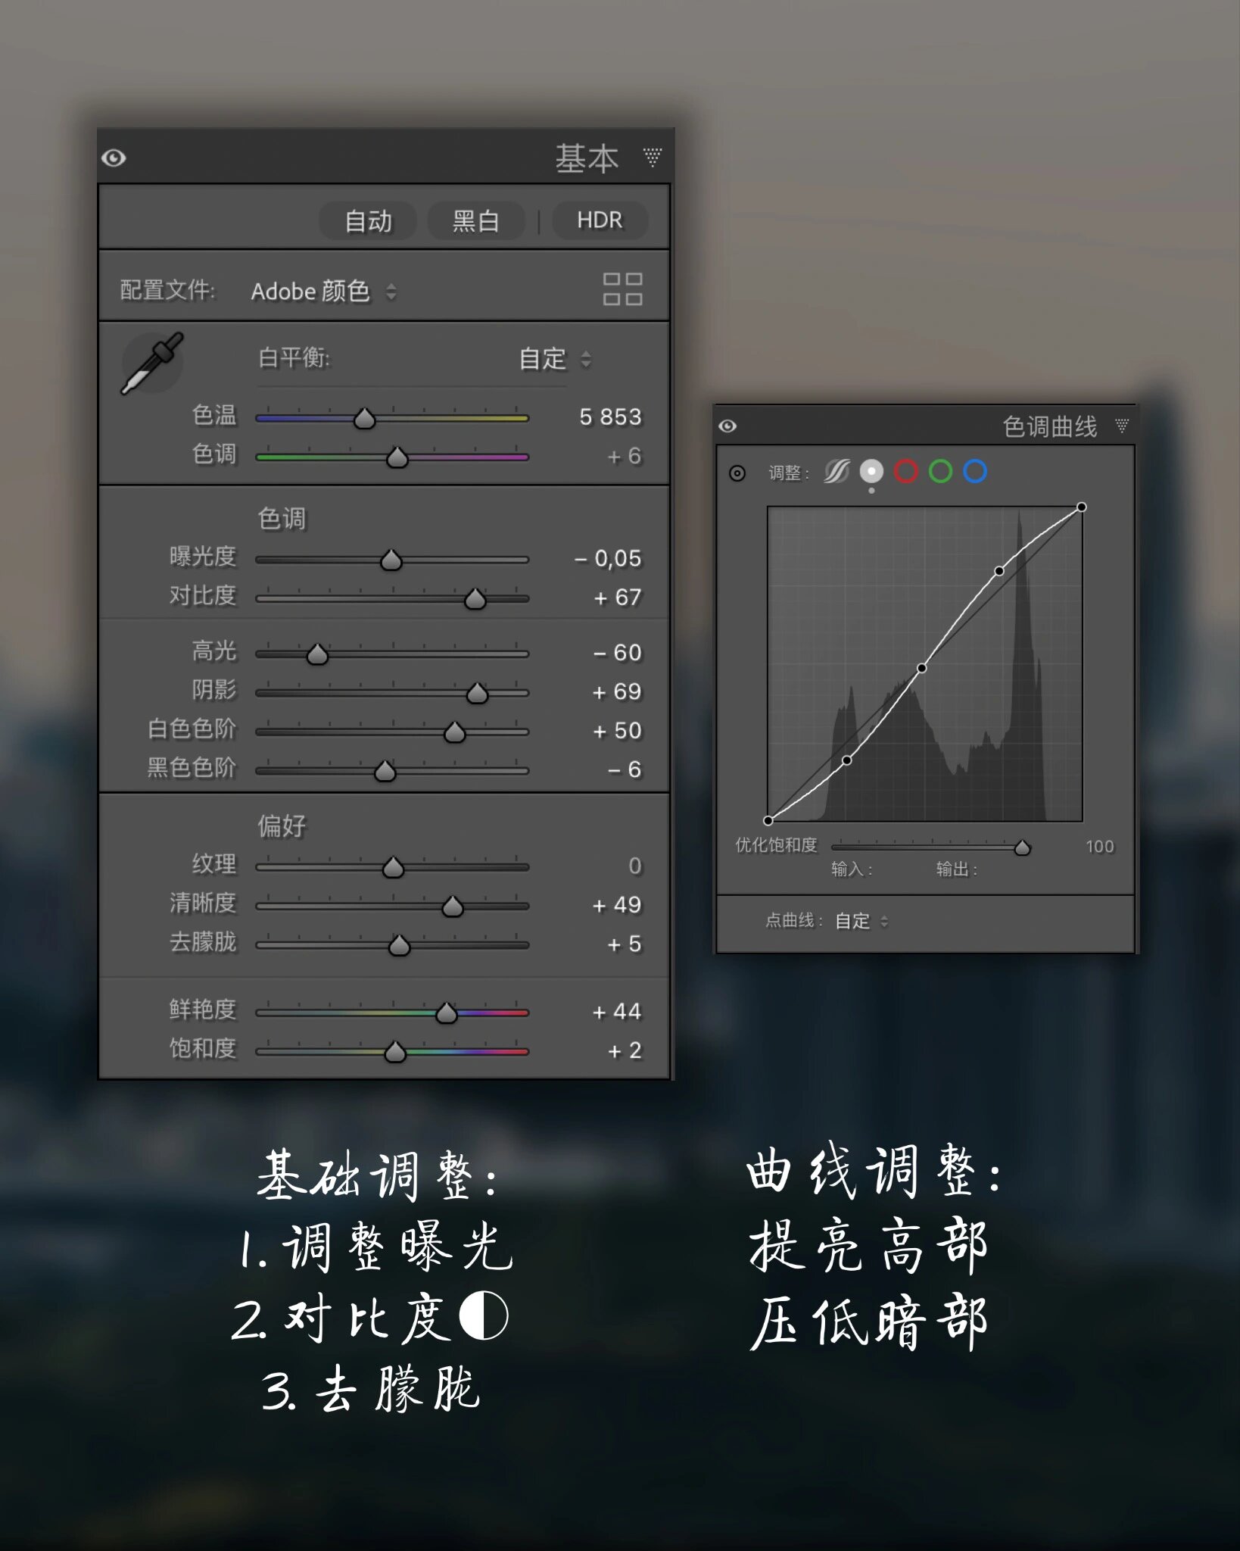Enable the HDR mode option
The image size is (1240, 1551).
click(600, 220)
